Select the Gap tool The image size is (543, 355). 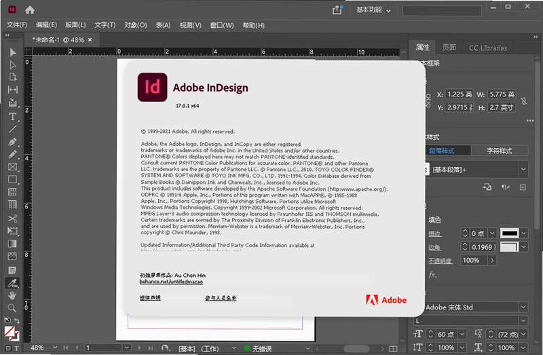[x=13, y=90]
